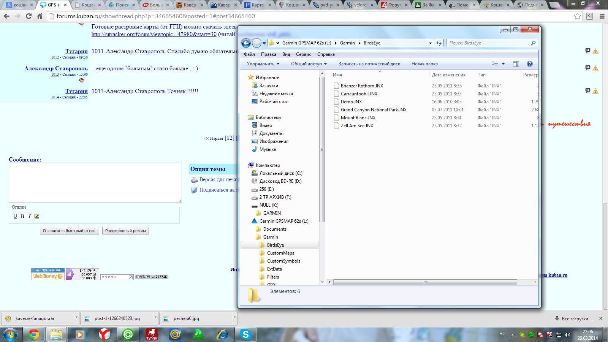Open the rutracker.org forum link
608x342 pixels.
(x=154, y=34)
